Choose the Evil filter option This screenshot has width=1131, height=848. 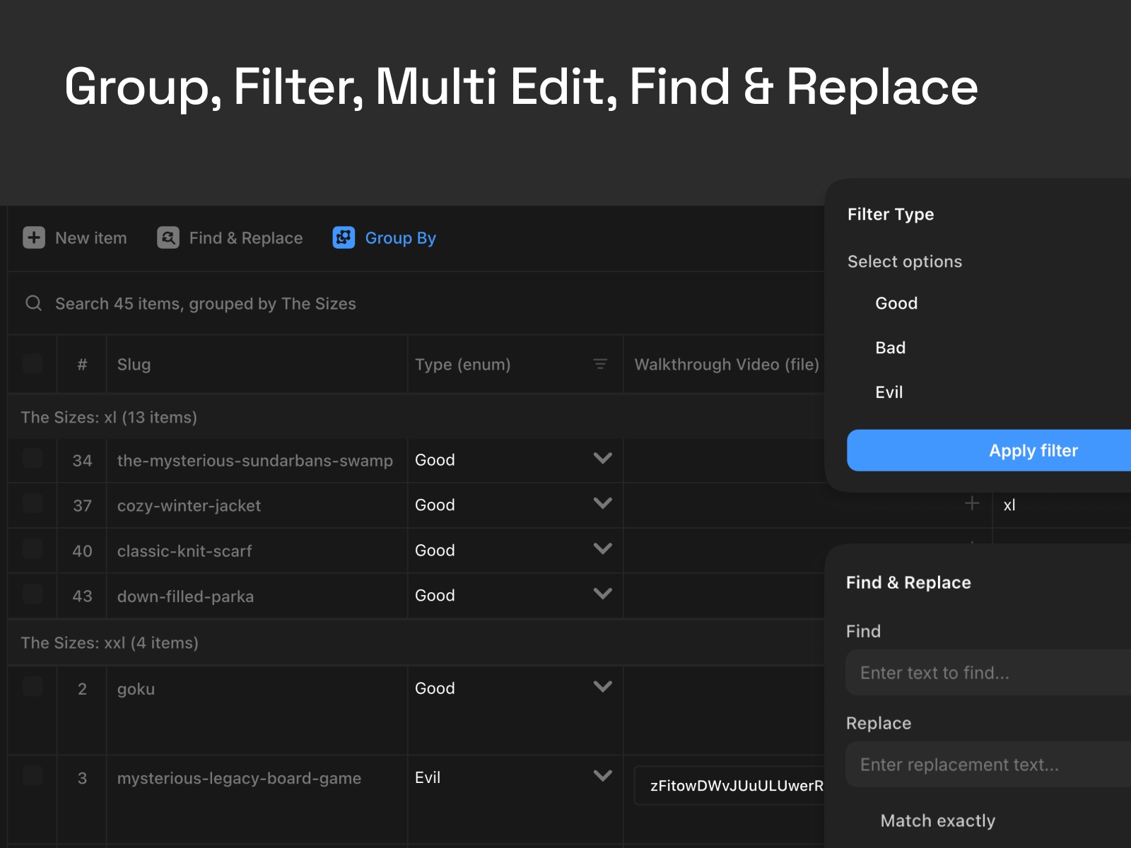(x=889, y=392)
